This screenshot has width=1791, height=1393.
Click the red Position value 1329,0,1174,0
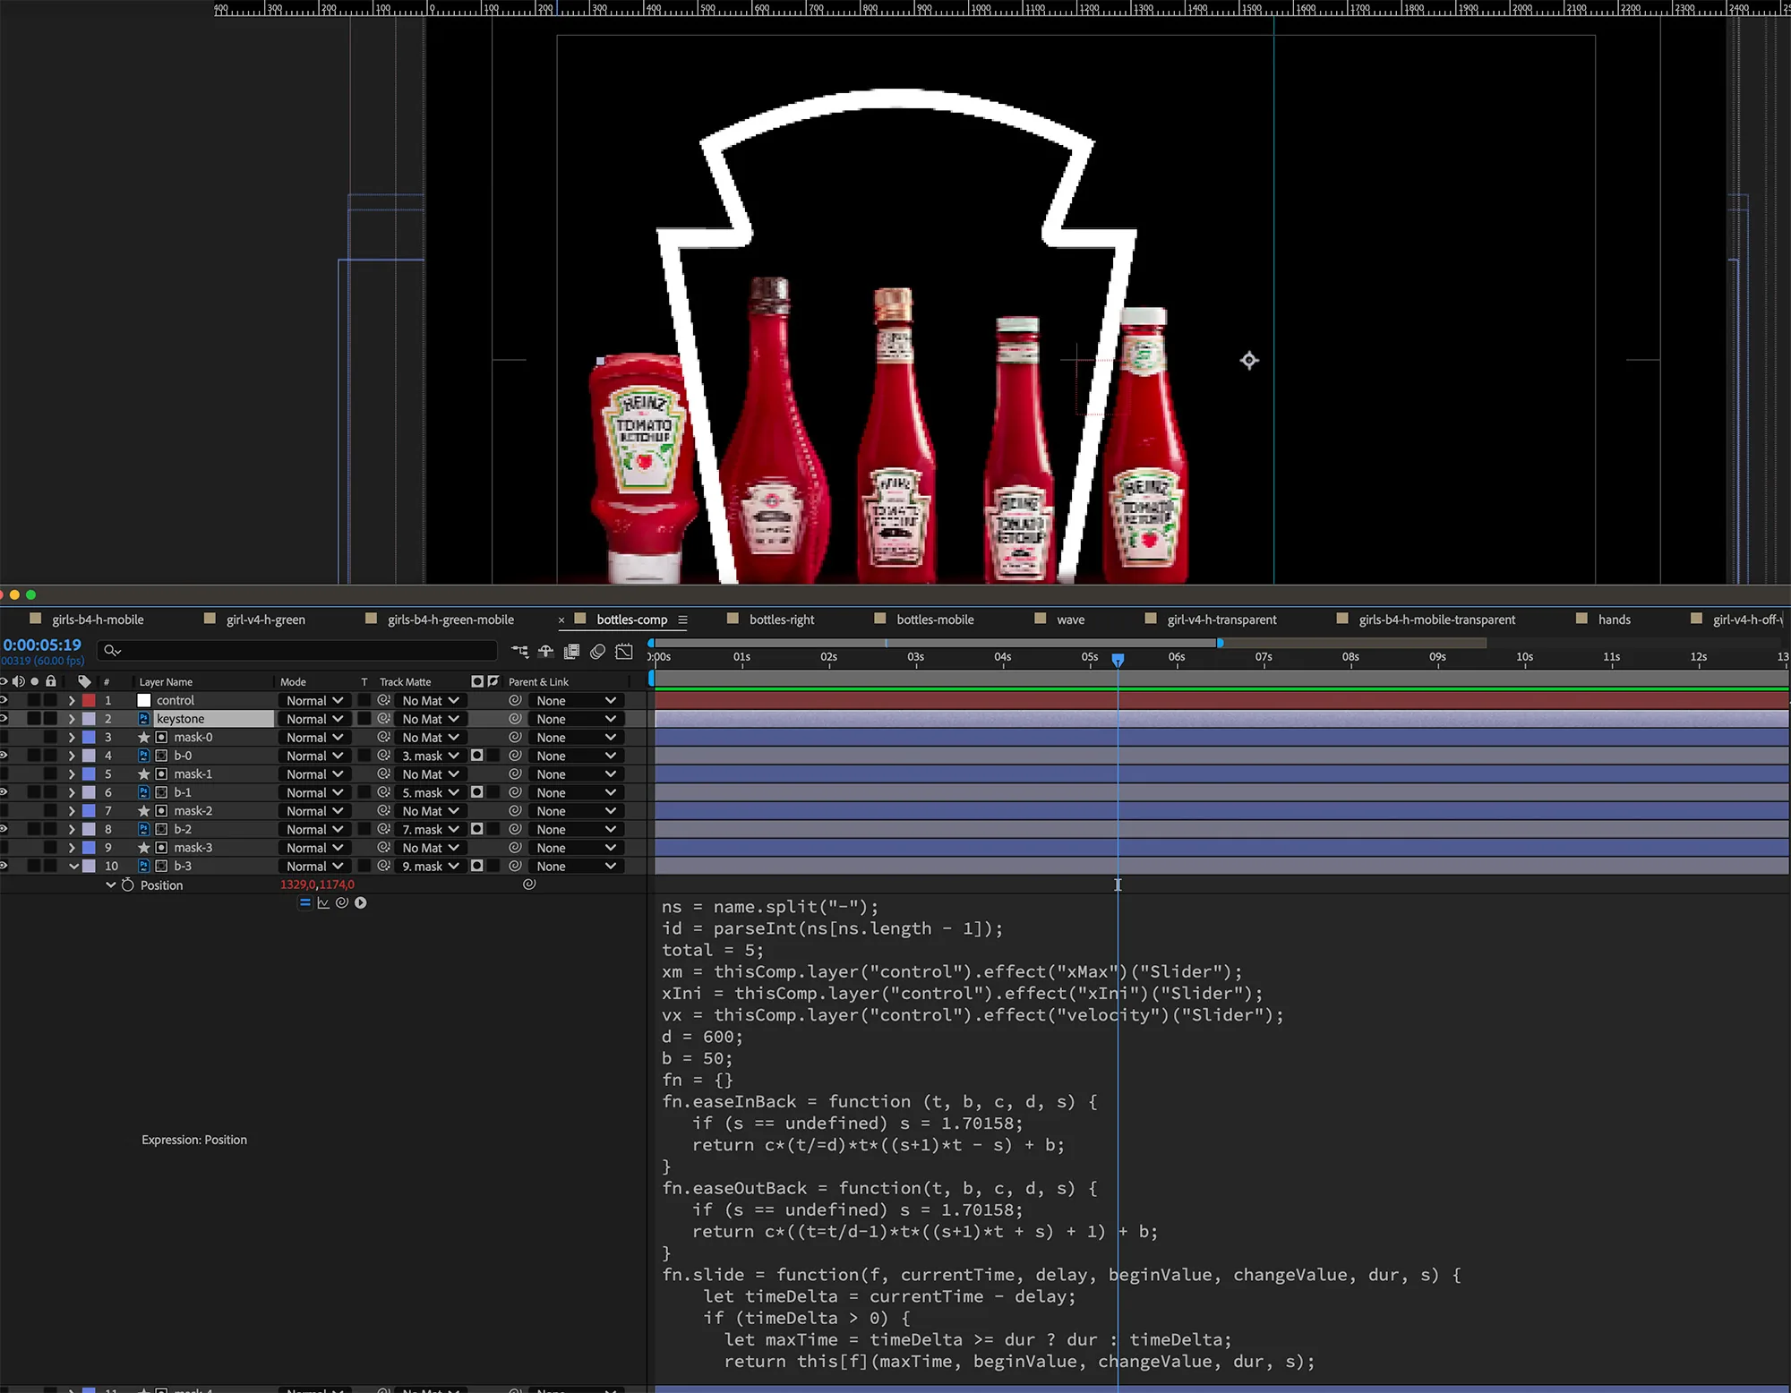pyautogui.click(x=317, y=885)
